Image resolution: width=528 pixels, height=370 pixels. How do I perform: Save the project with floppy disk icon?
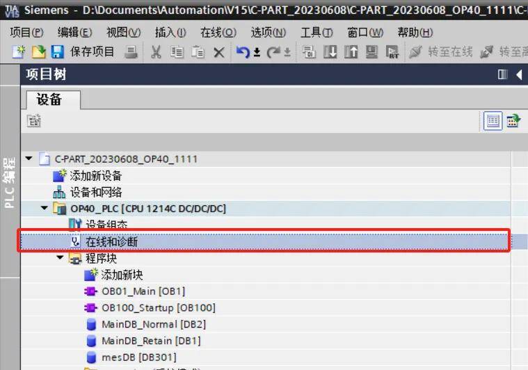58,52
